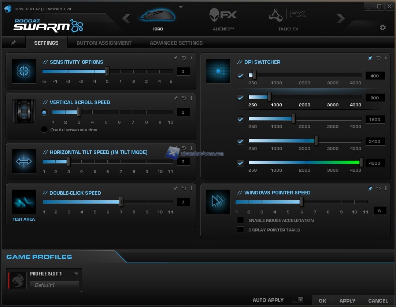The height and width of the screenshot is (307, 396).
Task: Reset Vertical Scroll Speed with undo icon
Action: tap(184, 98)
